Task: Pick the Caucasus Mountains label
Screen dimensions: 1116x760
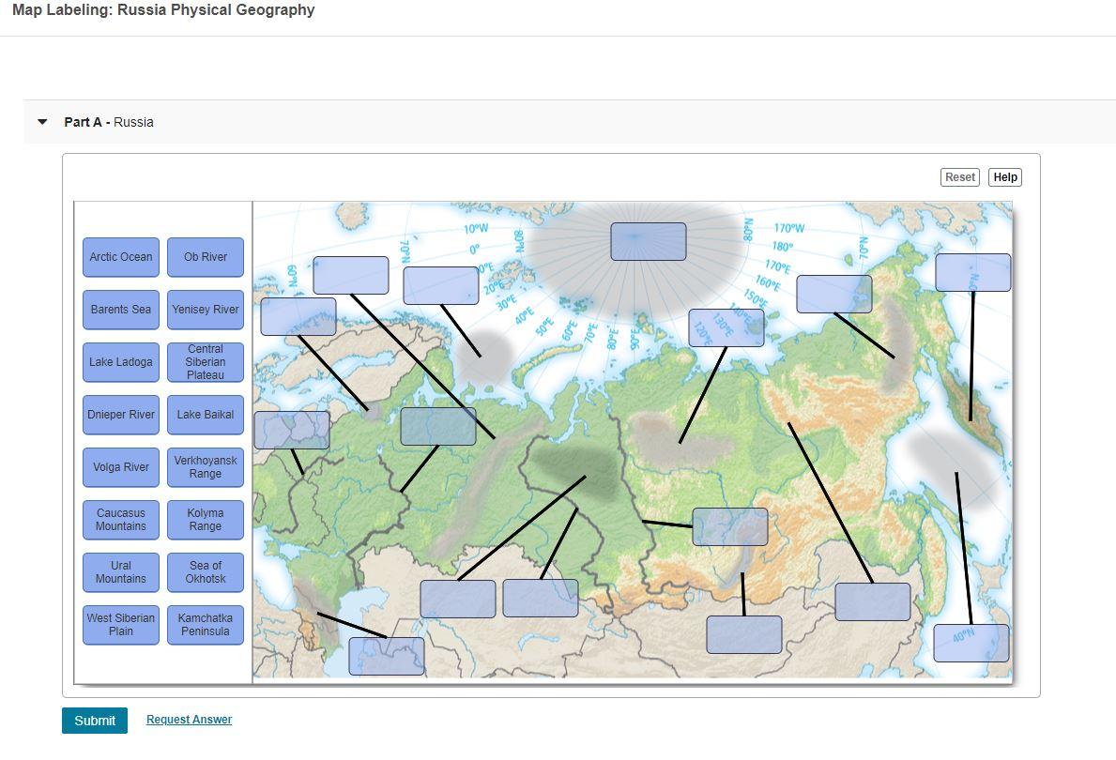Action: click(121, 520)
